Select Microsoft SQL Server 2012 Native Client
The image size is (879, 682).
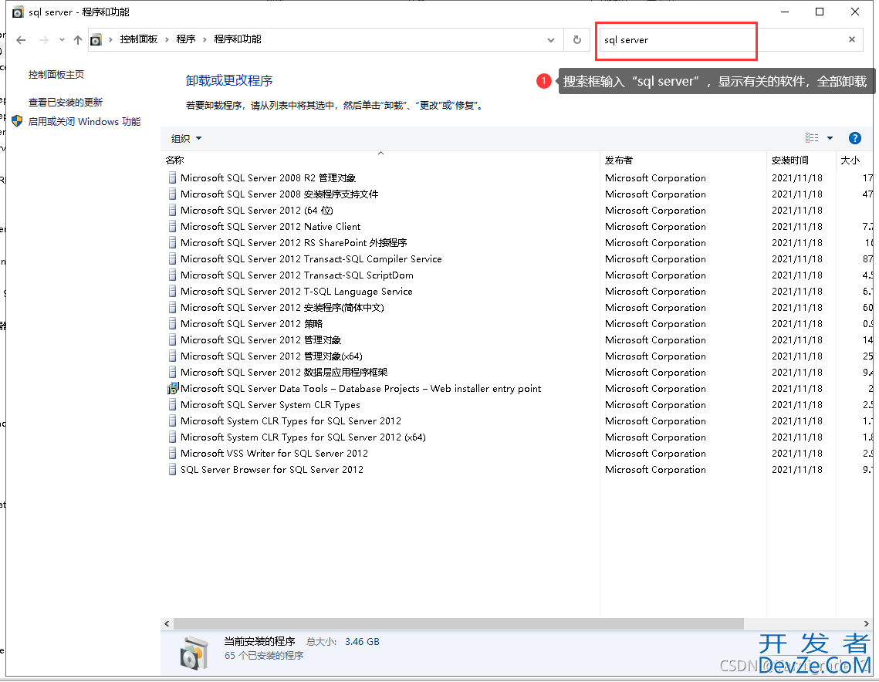pos(270,227)
